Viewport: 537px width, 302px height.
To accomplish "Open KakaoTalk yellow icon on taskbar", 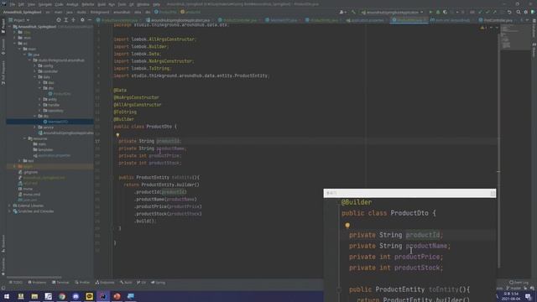I will (x=90, y=296).
